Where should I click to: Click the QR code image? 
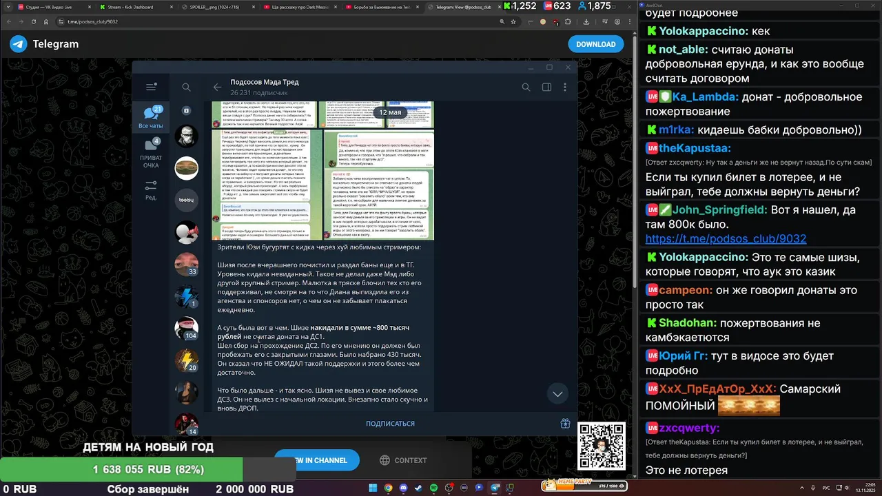tap(602, 446)
